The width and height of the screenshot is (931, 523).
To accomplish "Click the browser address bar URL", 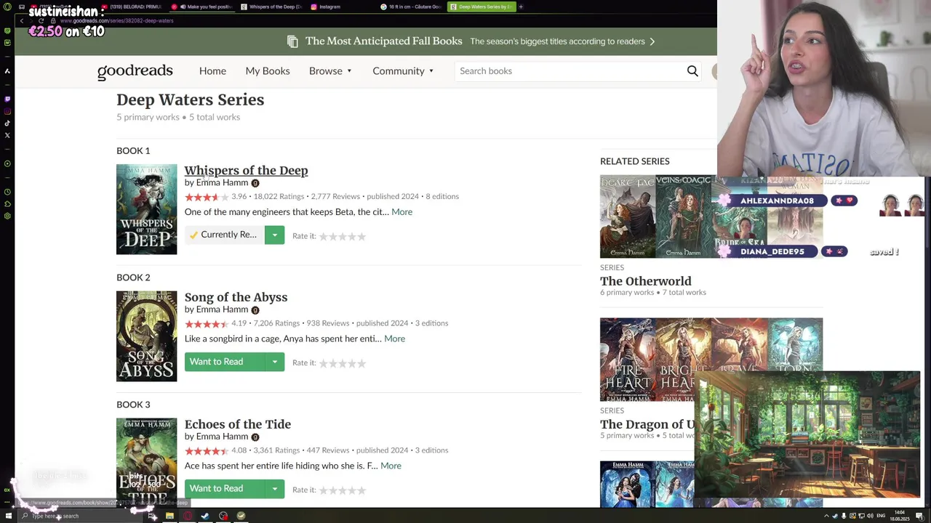I will point(116,20).
